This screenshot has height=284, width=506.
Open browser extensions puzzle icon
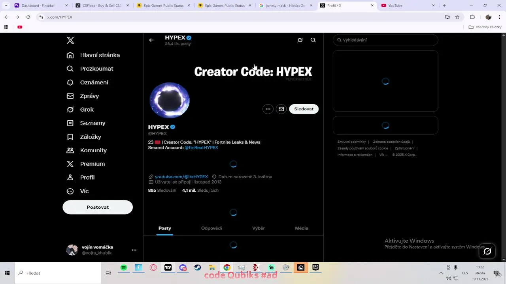click(472, 17)
